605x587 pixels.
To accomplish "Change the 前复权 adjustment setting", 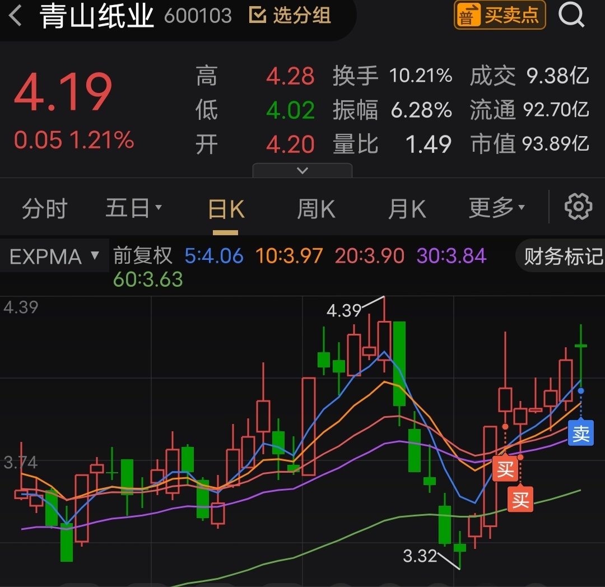I will point(142,256).
